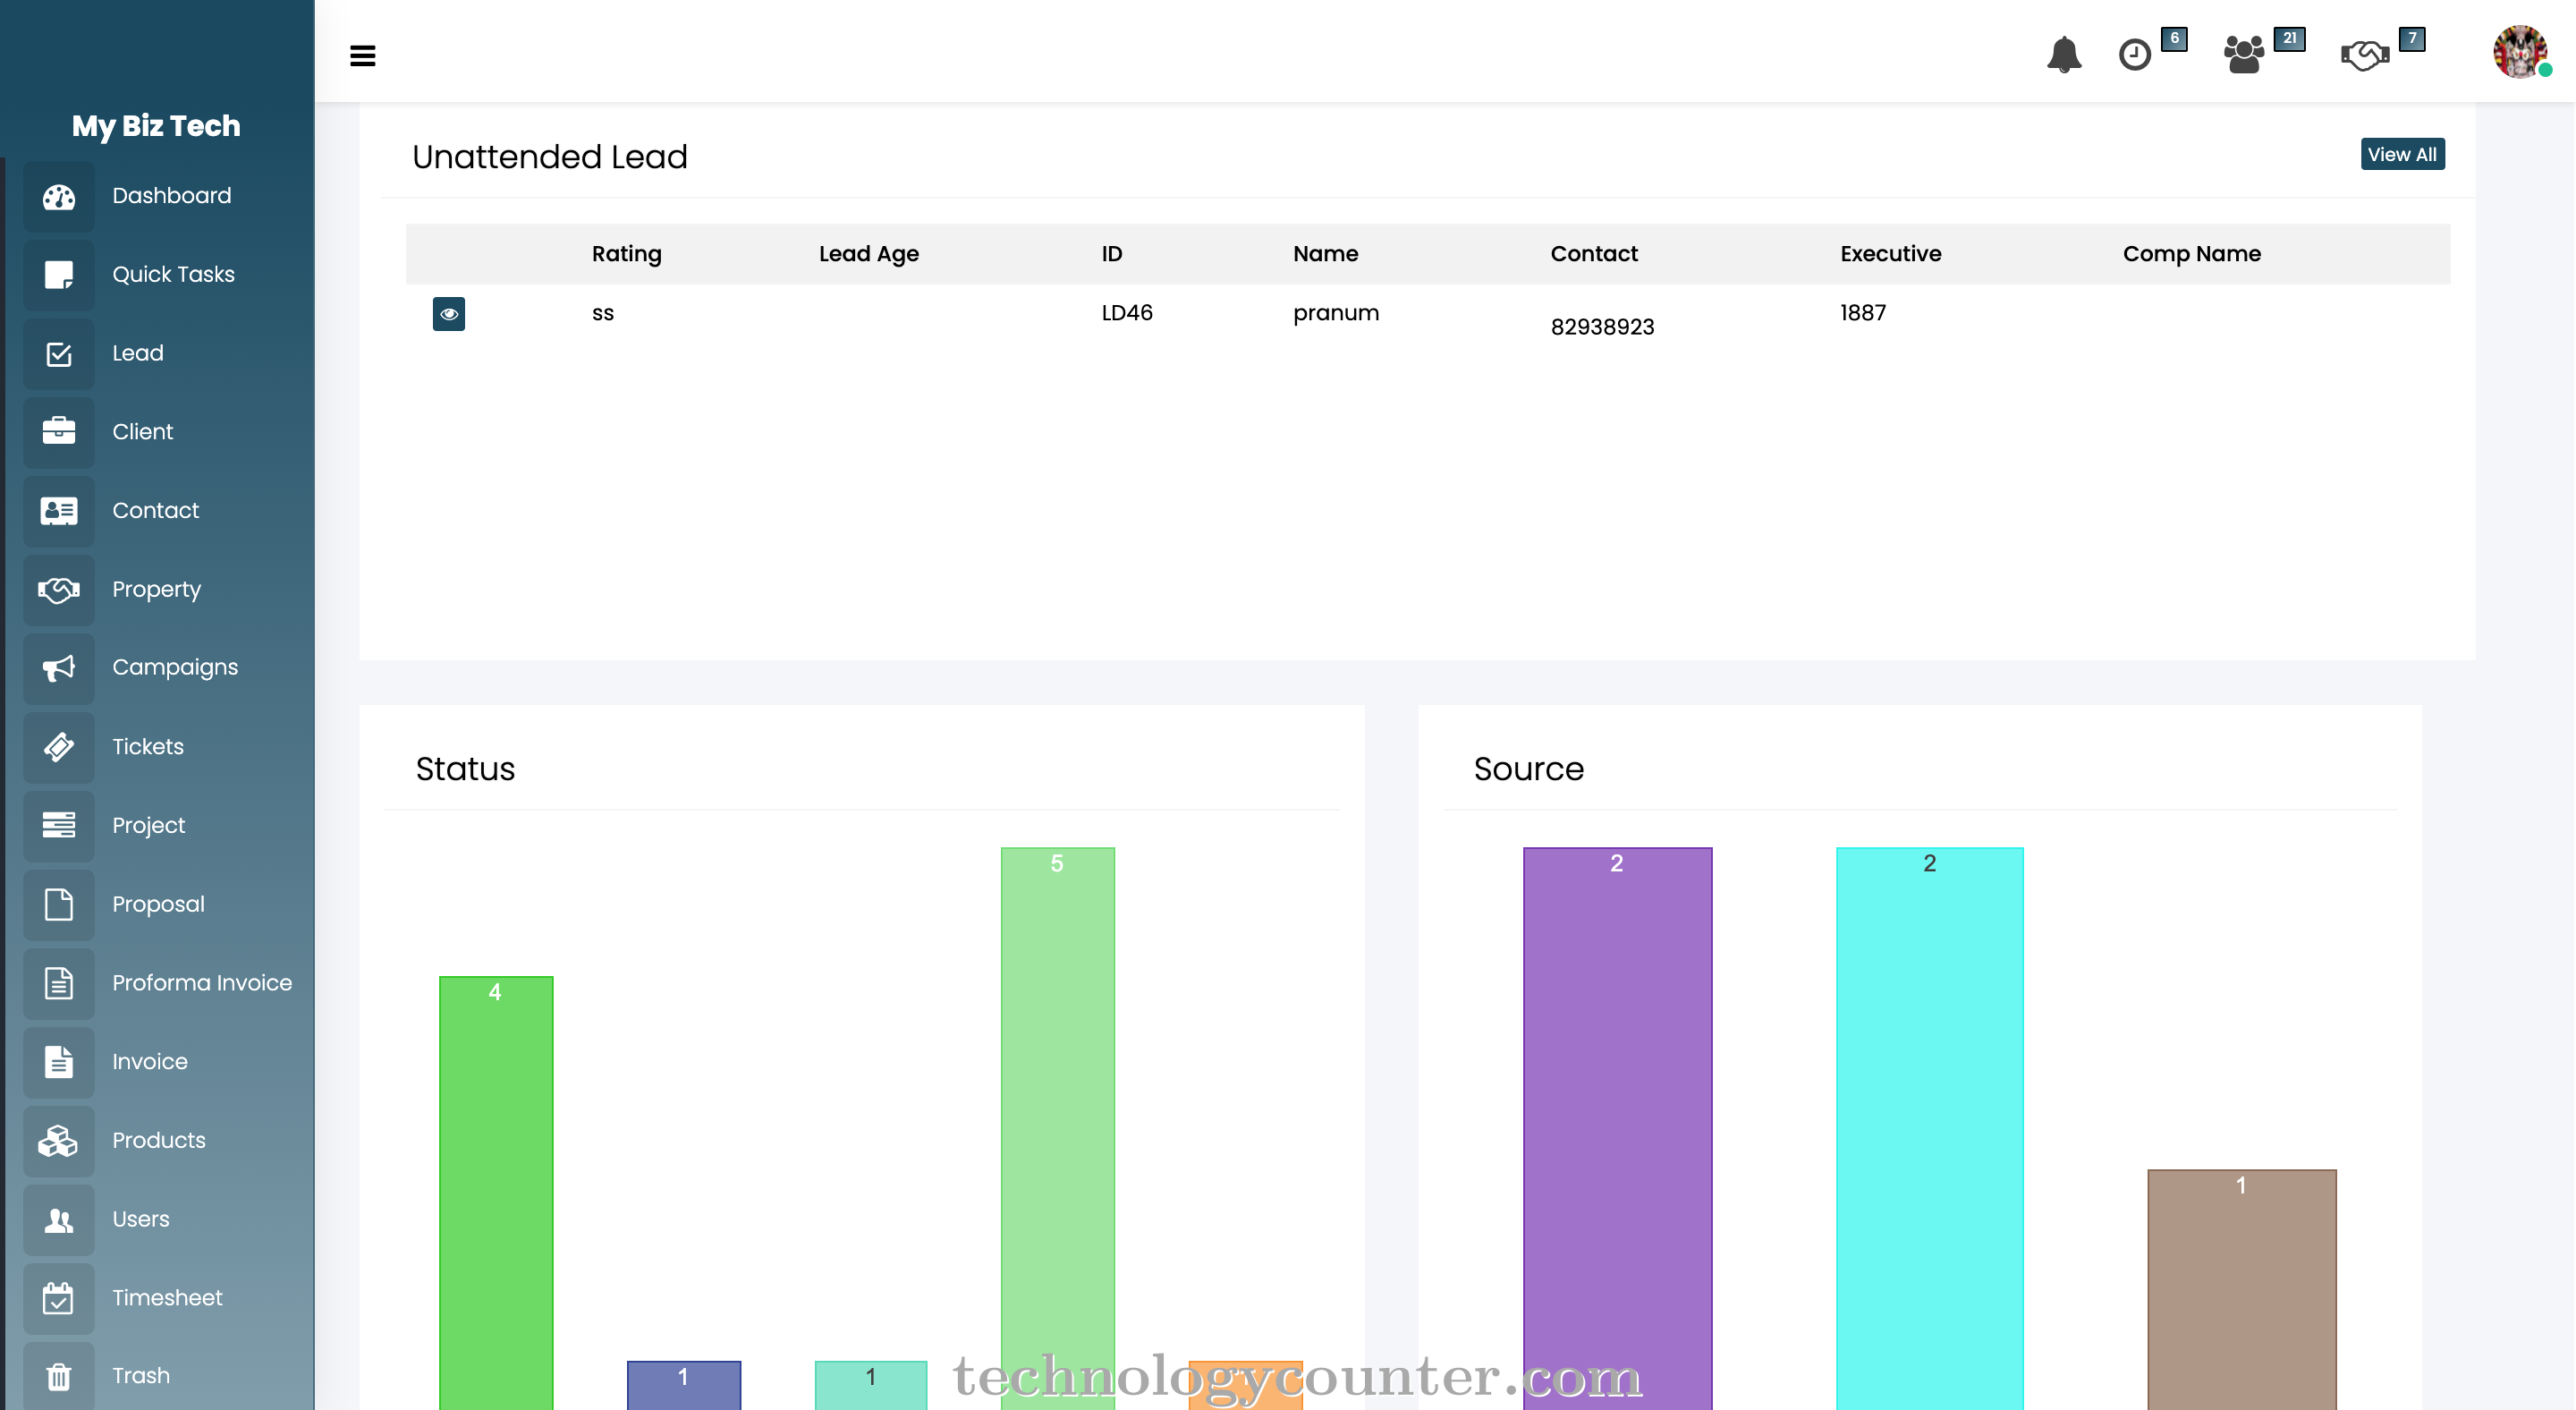Screen dimensions: 2576x1410
Task: Click the Client briefcase icon
Action: (x=59, y=432)
